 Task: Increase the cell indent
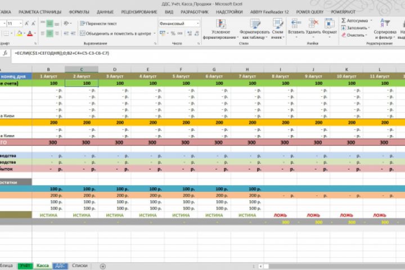pyautogui.click(x=73, y=33)
